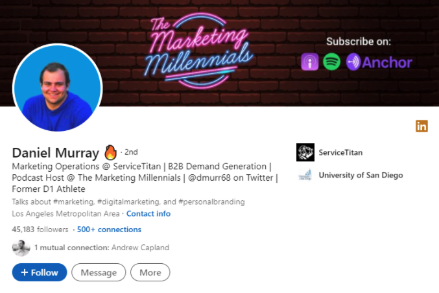Open the More options menu
Image resolution: width=439 pixels, height=293 pixels.
(x=150, y=272)
